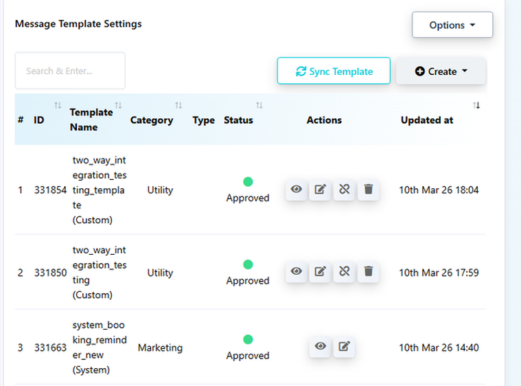
Task: Edit template 331850 with pencil icon
Action: [320, 272]
